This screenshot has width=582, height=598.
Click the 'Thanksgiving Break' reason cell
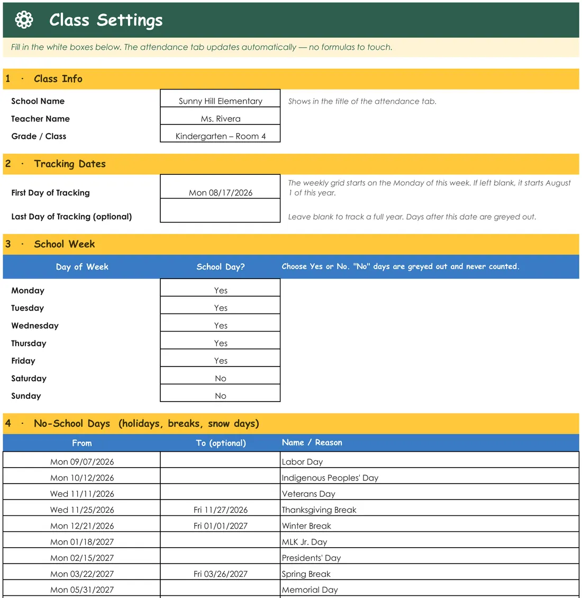(430, 508)
